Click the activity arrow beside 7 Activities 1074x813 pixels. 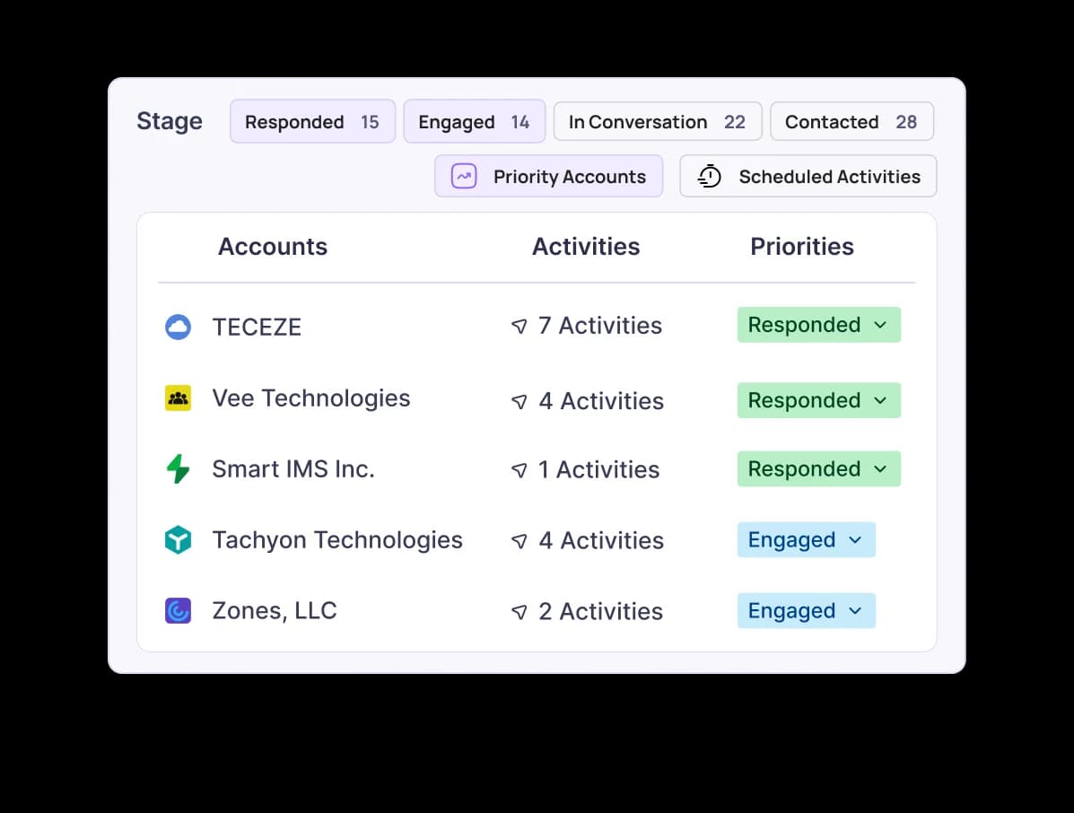tap(520, 328)
